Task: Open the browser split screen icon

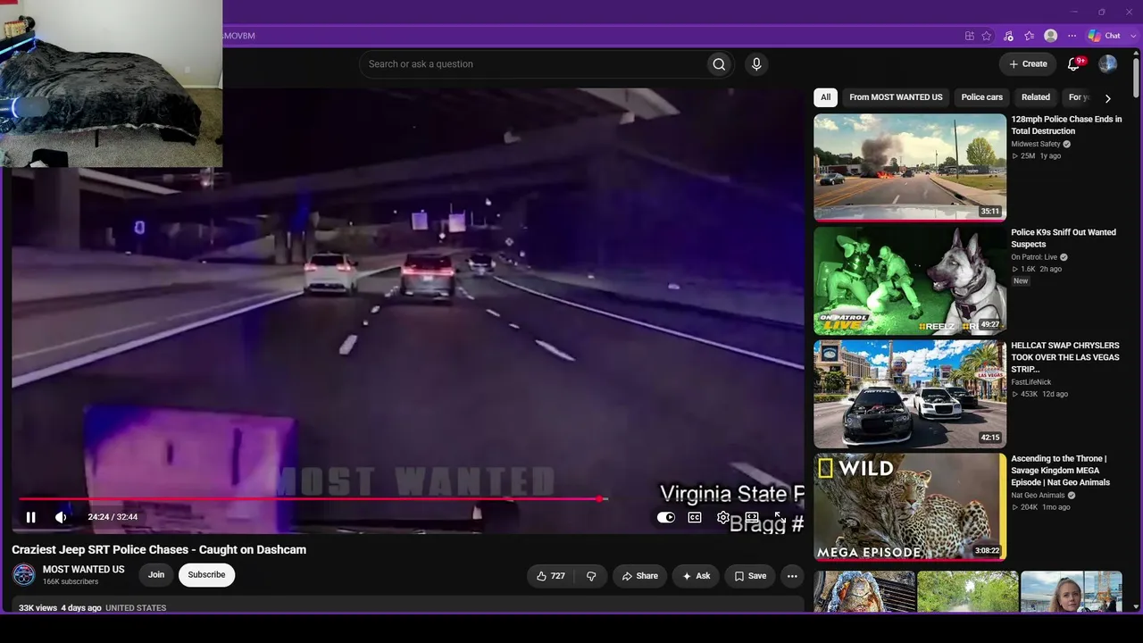Action: [970, 36]
